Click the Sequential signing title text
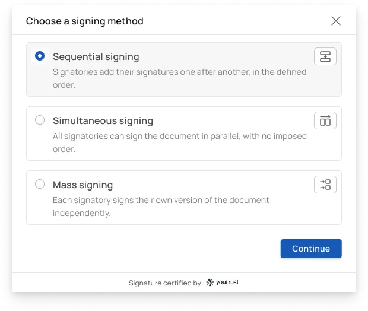This screenshot has width=368, height=311. [96, 57]
